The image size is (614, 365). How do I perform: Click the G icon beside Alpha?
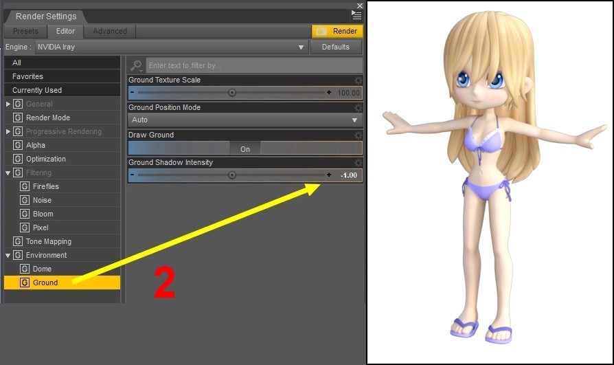18,145
